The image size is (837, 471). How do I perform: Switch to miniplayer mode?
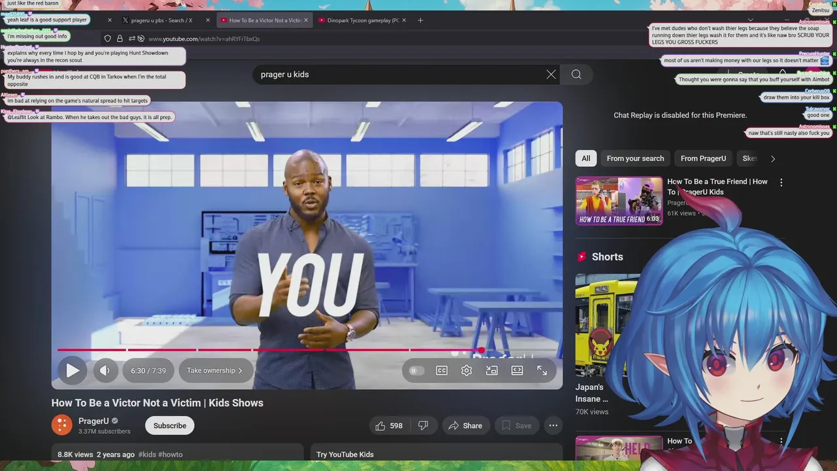point(492,370)
